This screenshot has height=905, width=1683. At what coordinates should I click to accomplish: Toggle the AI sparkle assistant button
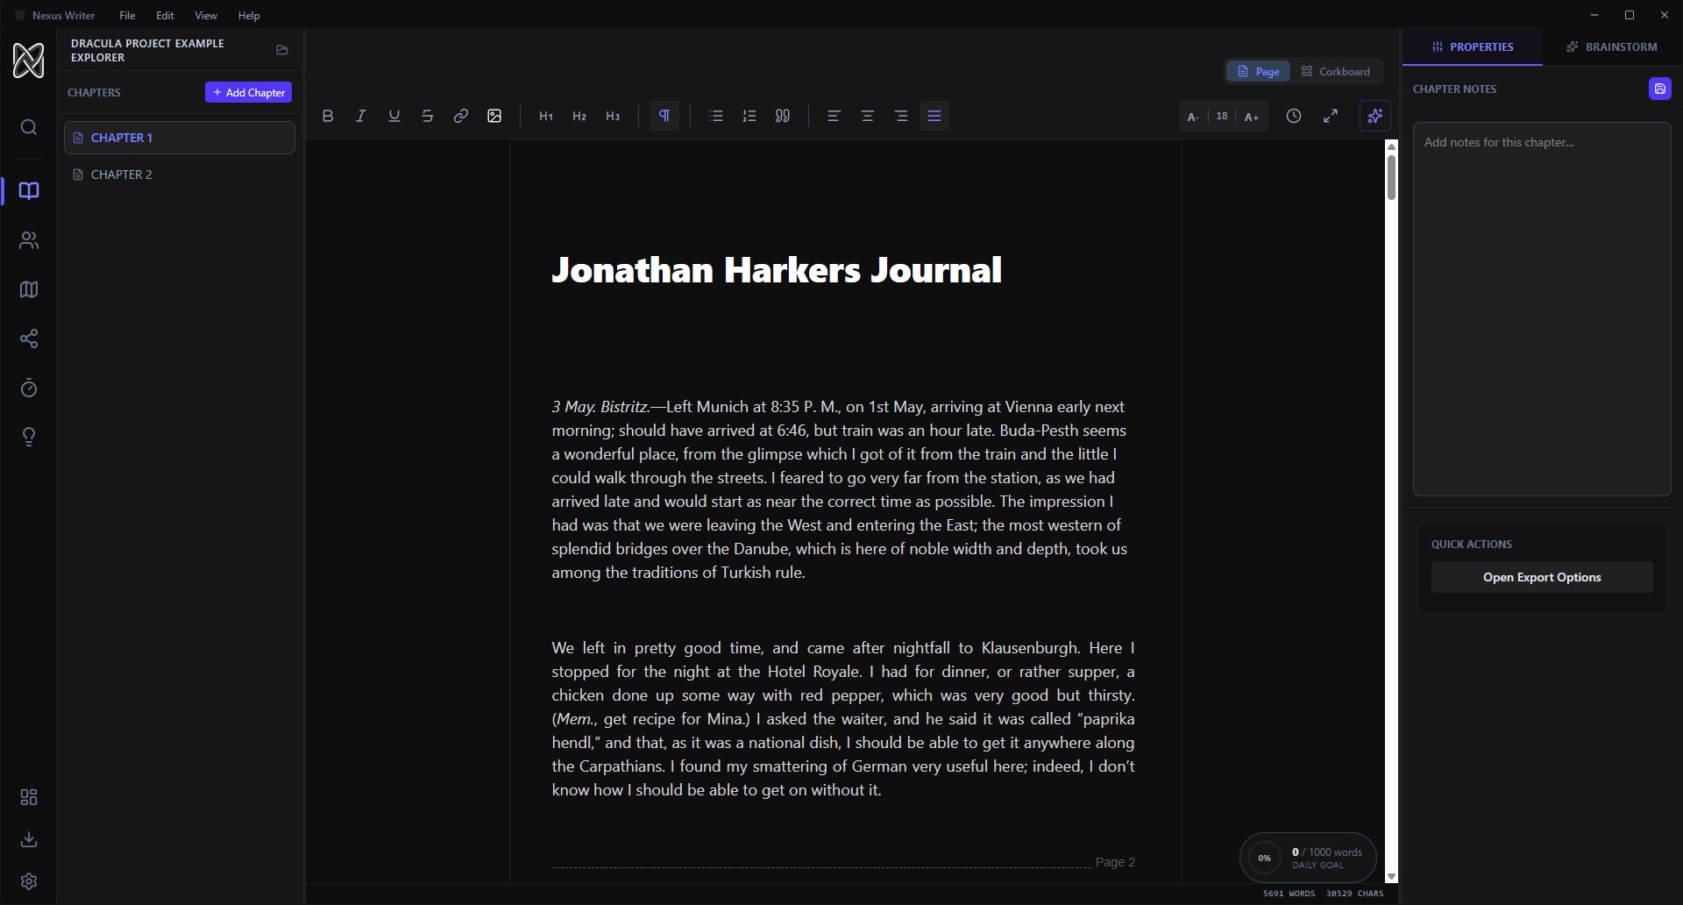click(x=1375, y=116)
